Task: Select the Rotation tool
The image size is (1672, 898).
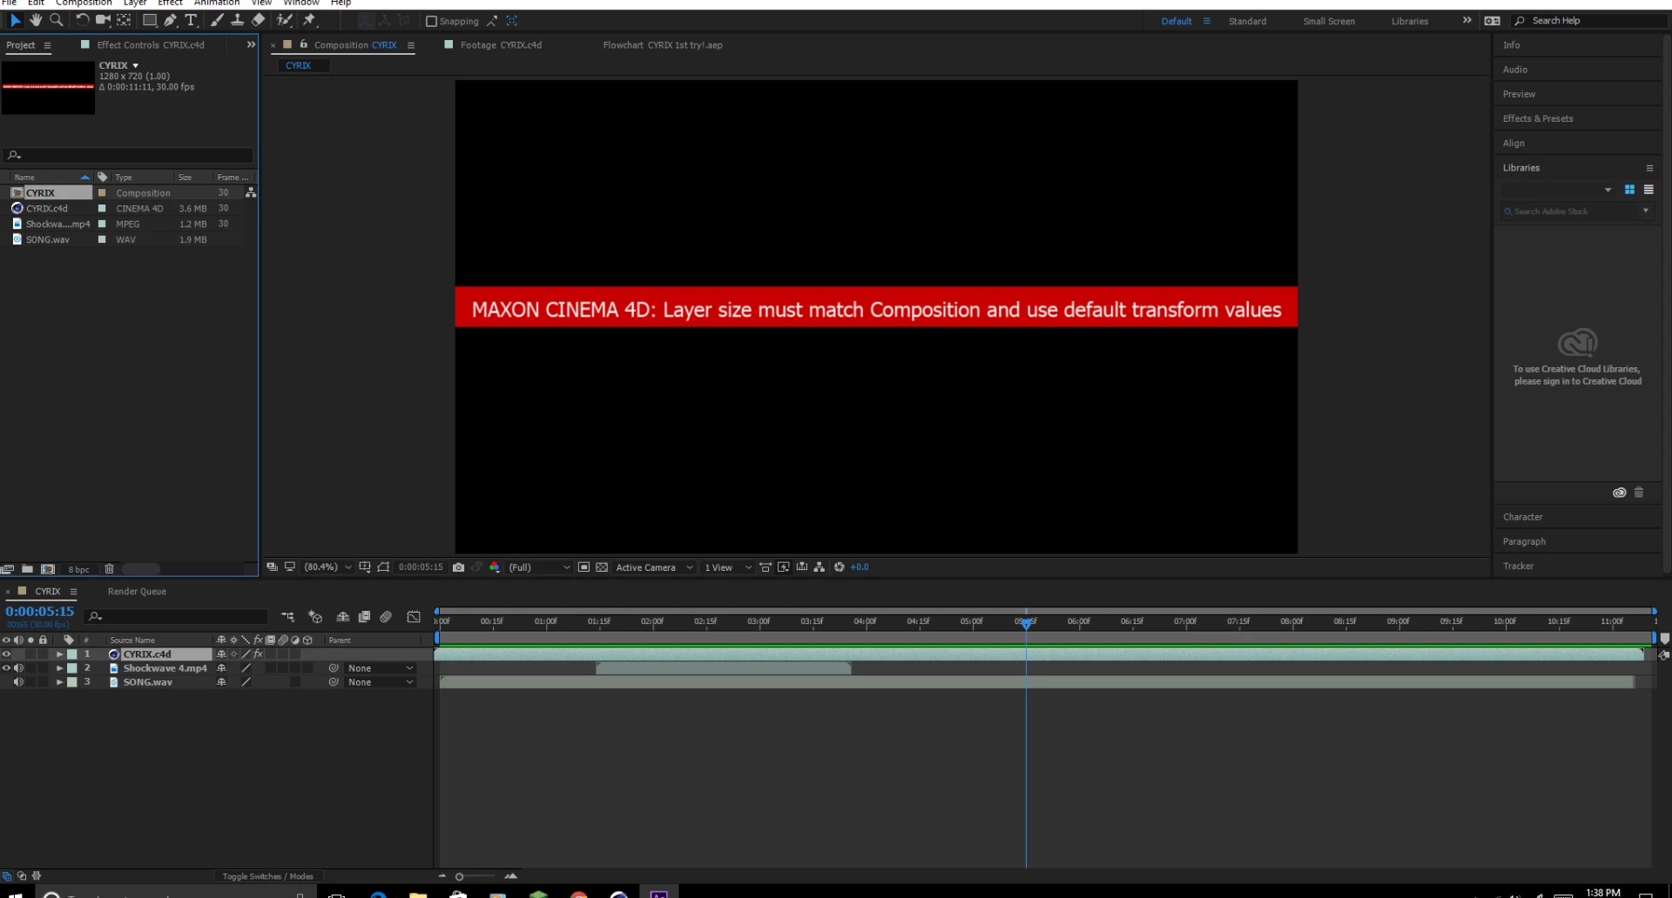Action: click(x=83, y=20)
